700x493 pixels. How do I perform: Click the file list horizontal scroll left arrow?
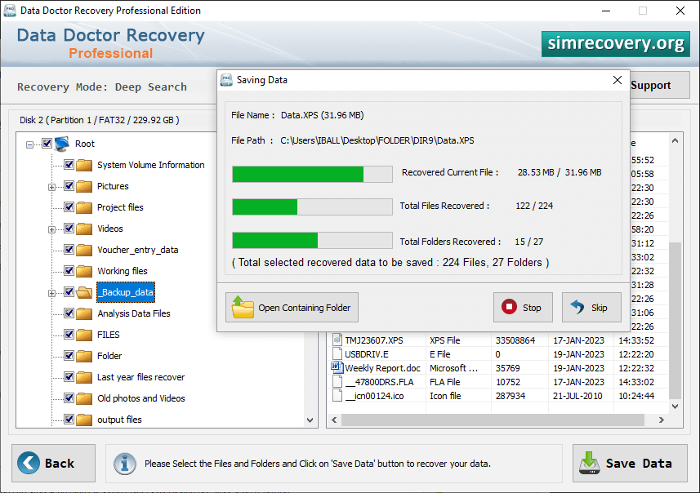(334, 420)
